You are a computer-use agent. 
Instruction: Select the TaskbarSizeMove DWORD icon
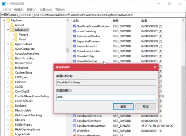pyautogui.click(x=74, y=121)
